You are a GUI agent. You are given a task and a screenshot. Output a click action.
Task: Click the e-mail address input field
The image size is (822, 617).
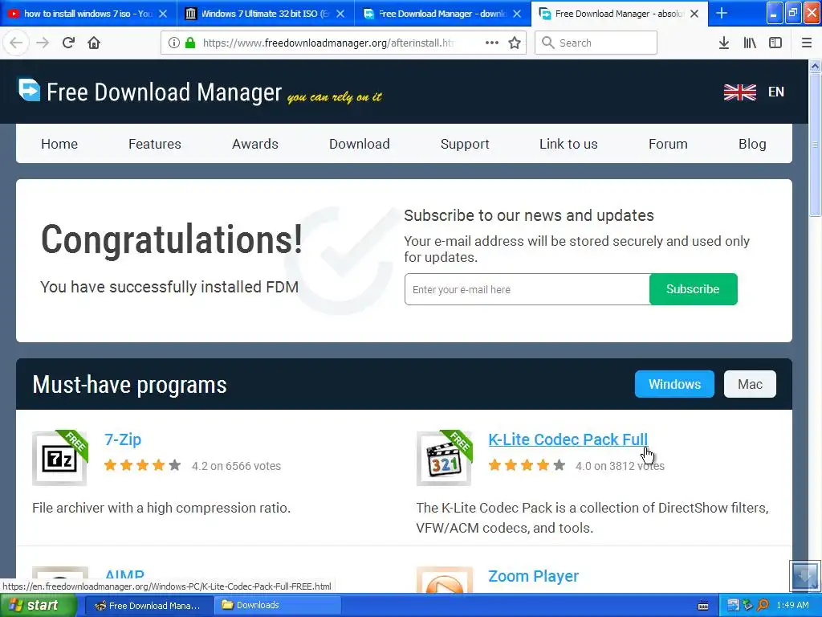point(527,289)
